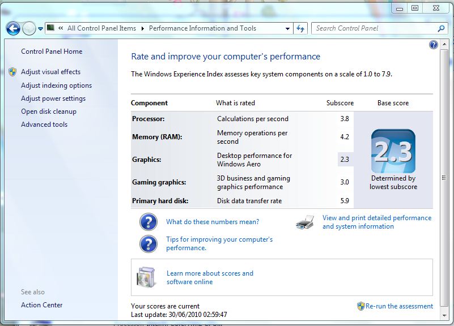Click the Gaming graphics subscore 3.0
This screenshot has width=454, height=326.
345,182
